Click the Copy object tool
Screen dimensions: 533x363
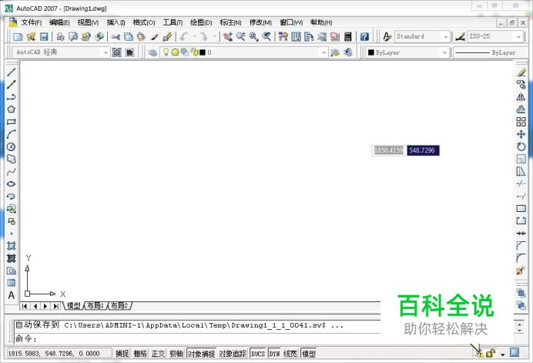click(521, 84)
